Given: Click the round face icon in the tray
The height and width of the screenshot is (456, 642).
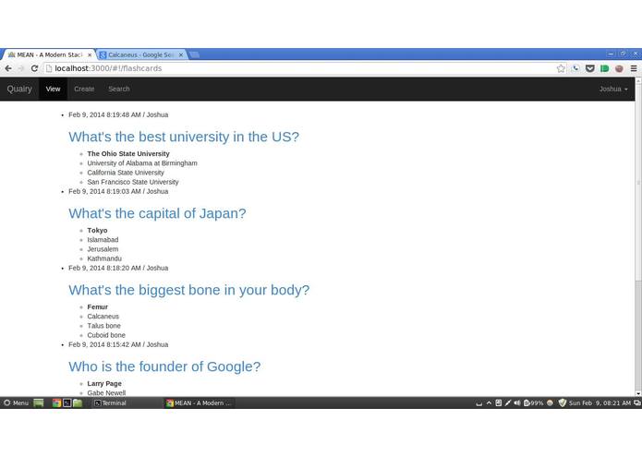Looking at the screenshot, I should coord(550,402).
